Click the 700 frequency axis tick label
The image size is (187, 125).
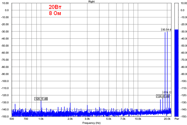click(x=26, y=119)
